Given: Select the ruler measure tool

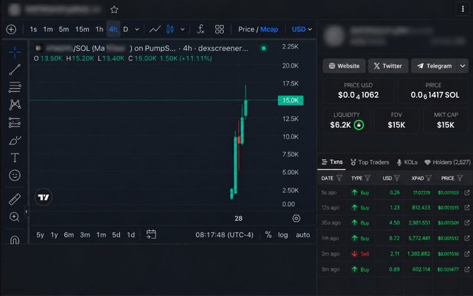Looking at the screenshot, I should (x=15, y=199).
